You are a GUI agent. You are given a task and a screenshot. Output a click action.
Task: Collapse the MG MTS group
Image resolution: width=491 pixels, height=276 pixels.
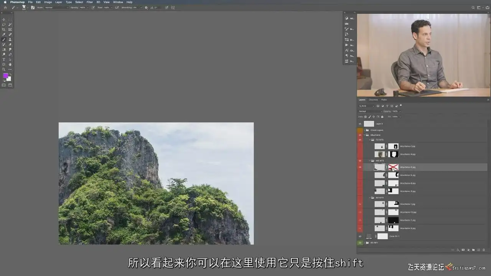tap(370, 161)
